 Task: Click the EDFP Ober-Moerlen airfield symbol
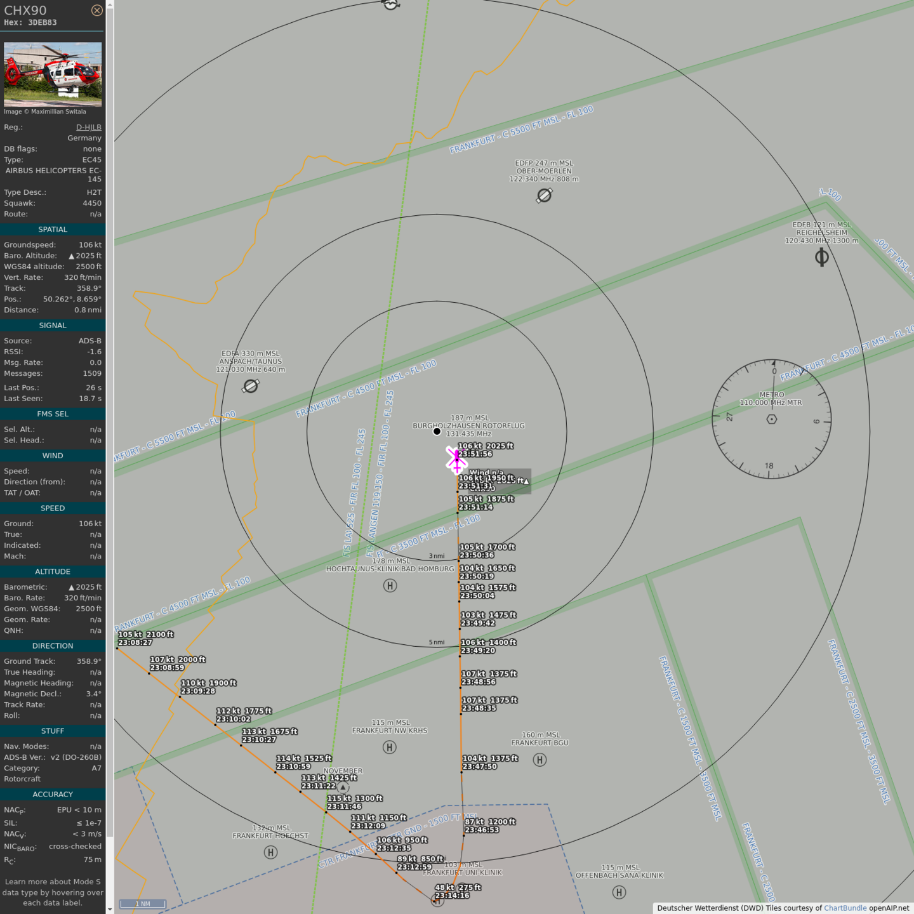(x=544, y=195)
